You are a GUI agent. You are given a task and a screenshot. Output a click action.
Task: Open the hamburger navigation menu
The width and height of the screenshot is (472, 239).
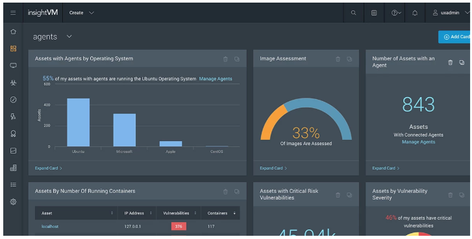(13, 13)
